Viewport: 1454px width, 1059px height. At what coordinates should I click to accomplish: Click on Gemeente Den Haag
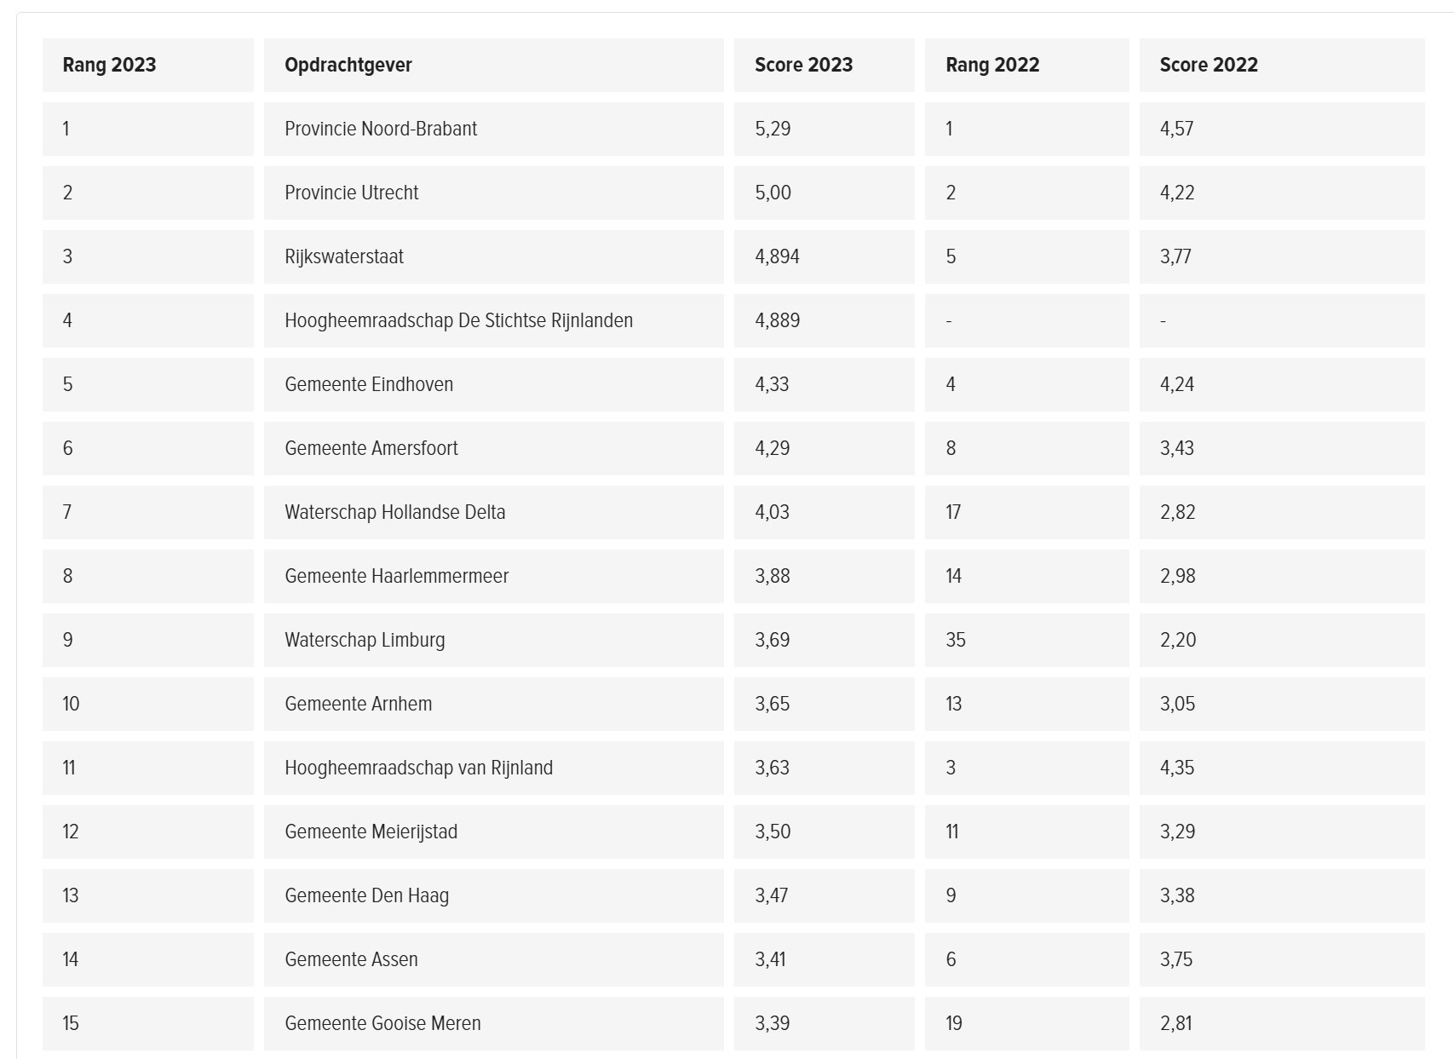[x=366, y=895]
